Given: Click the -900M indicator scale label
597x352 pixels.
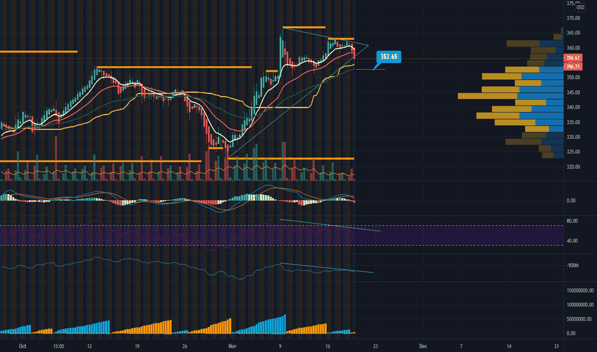Looking at the screenshot, I should coord(573,265).
